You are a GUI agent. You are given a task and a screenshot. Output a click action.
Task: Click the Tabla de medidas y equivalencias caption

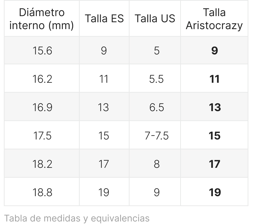77,218
